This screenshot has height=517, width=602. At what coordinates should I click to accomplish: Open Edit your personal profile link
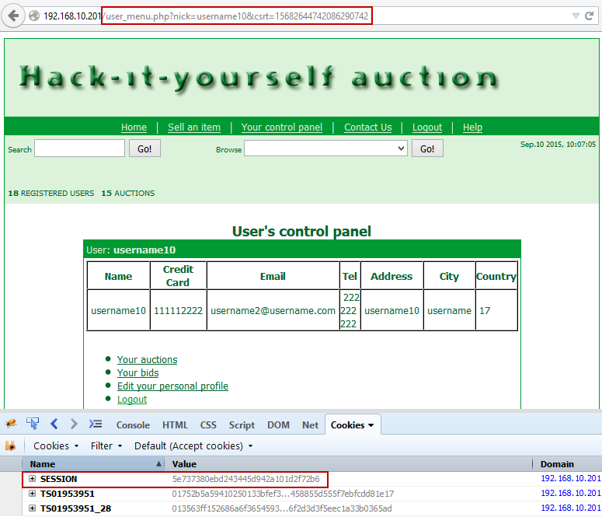[172, 386]
